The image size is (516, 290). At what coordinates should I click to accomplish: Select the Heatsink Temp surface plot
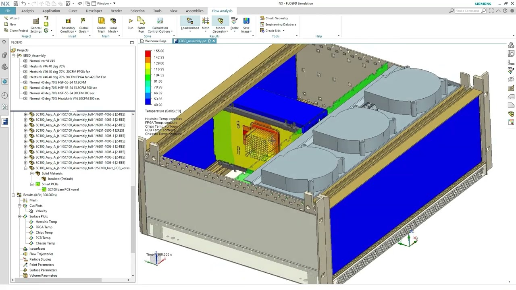coord(46,222)
